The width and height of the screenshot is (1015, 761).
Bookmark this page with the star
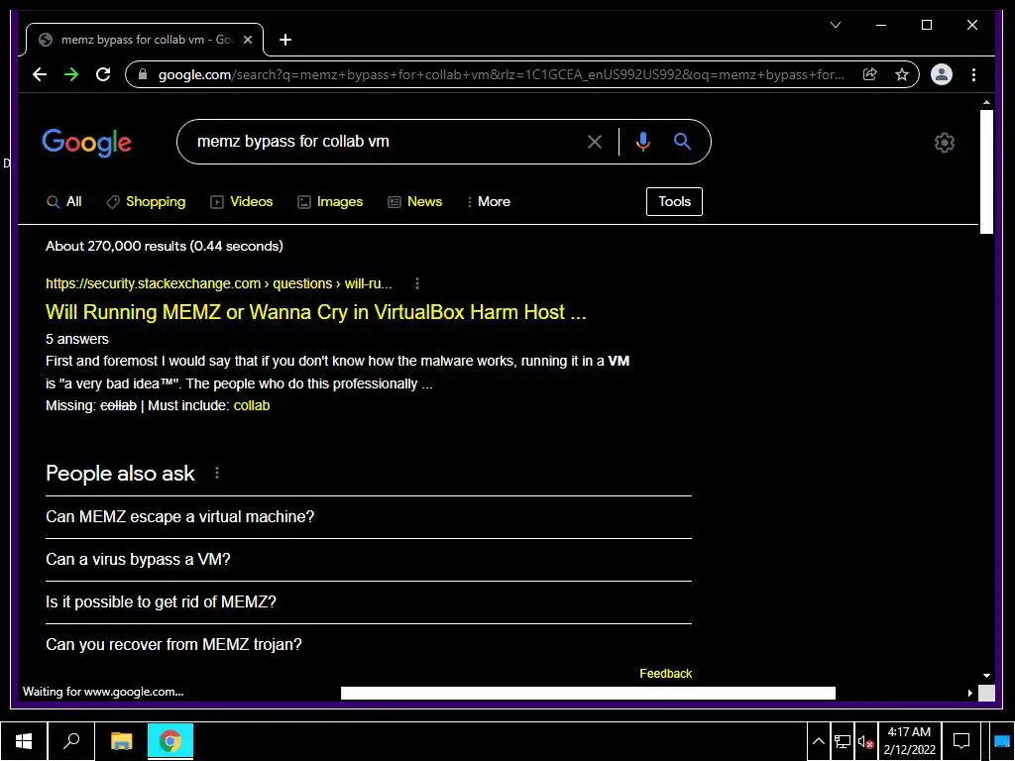point(902,74)
